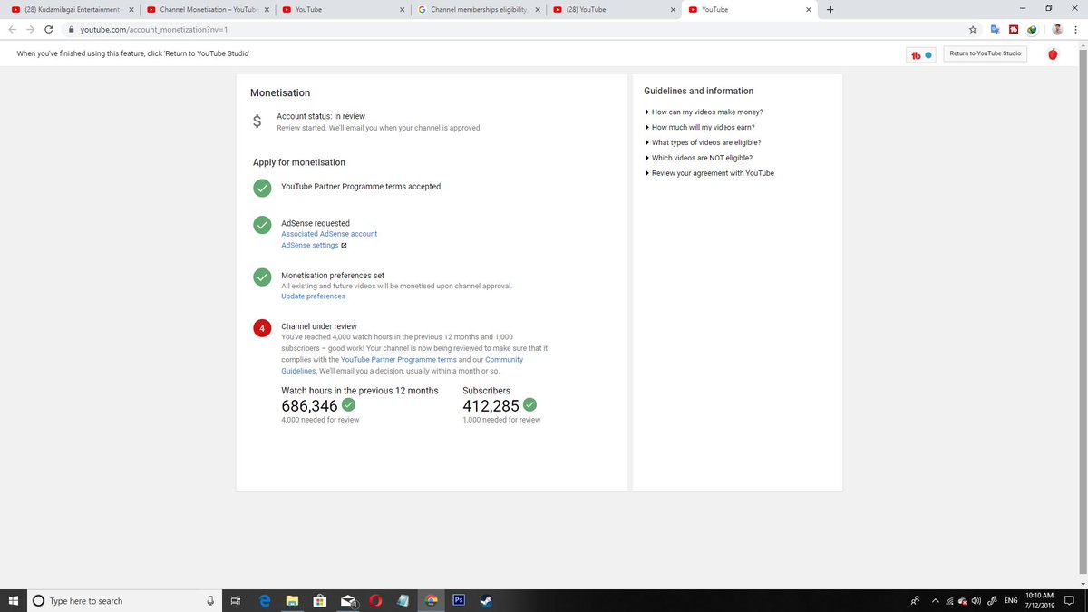Open the green-globe extension icon beside TubeBuddy
Image resolution: width=1088 pixels, height=612 pixels.
click(1032, 29)
